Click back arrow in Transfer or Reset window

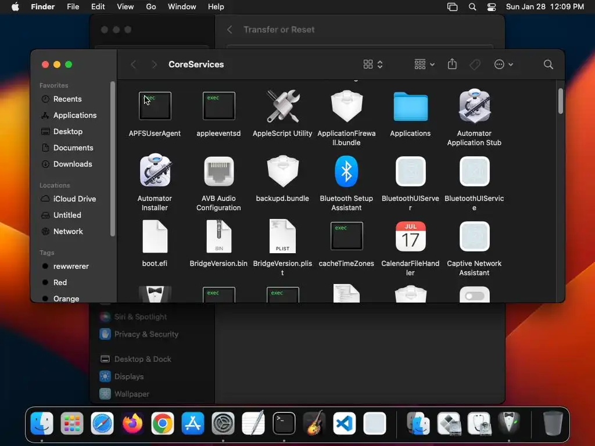(x=230, y=30)
